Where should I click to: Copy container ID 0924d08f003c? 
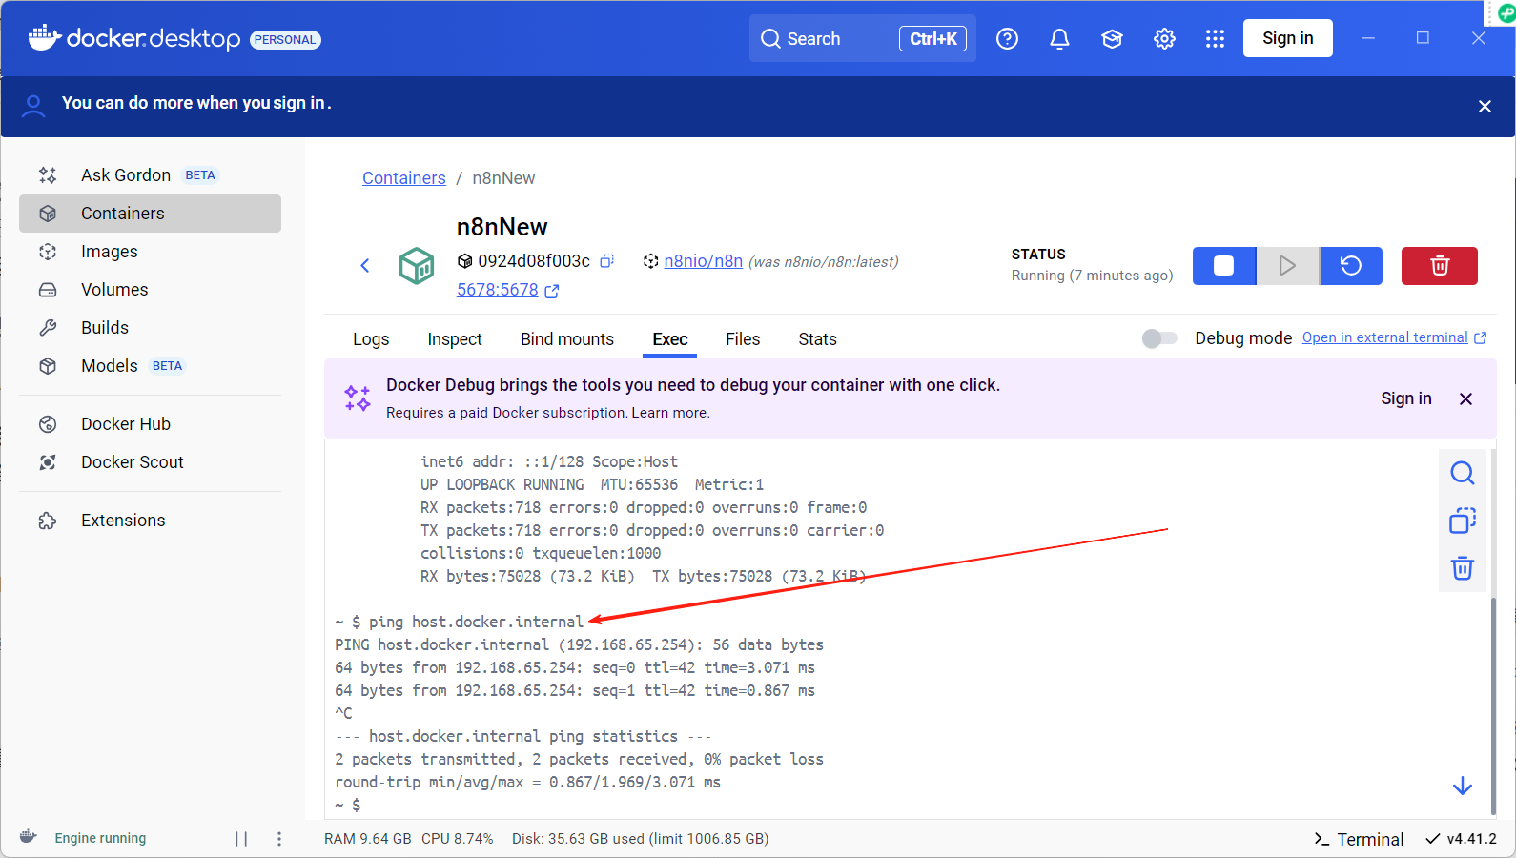(x=606, y=261)
